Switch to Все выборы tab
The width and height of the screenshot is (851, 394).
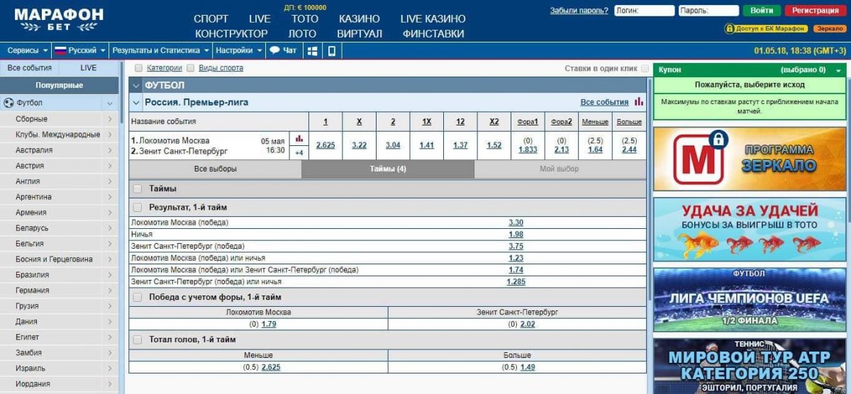point(215,169)
